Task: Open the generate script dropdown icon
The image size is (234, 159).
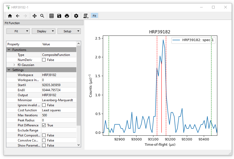Action: tap(86, 16)
